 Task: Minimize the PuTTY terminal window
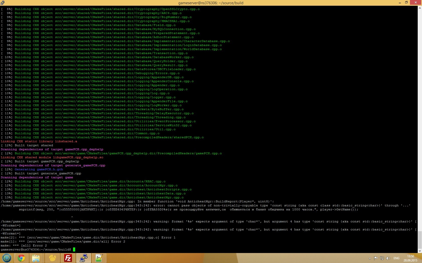point(400,3)
